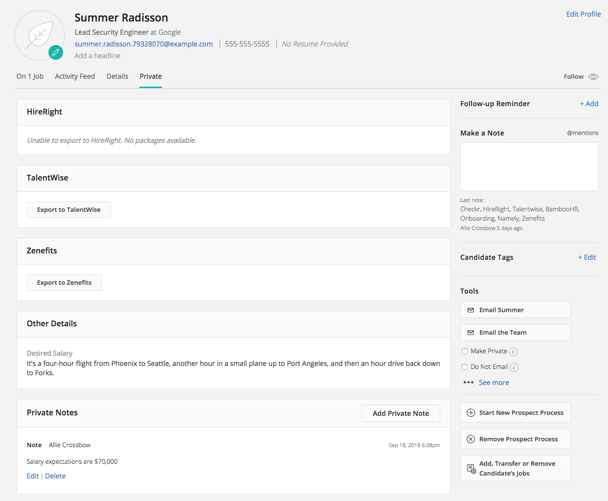Image resolution: width=608 pixels, height=501 pixels.
Task: Click the eye icon next to Follow
Action: point(593,77)
